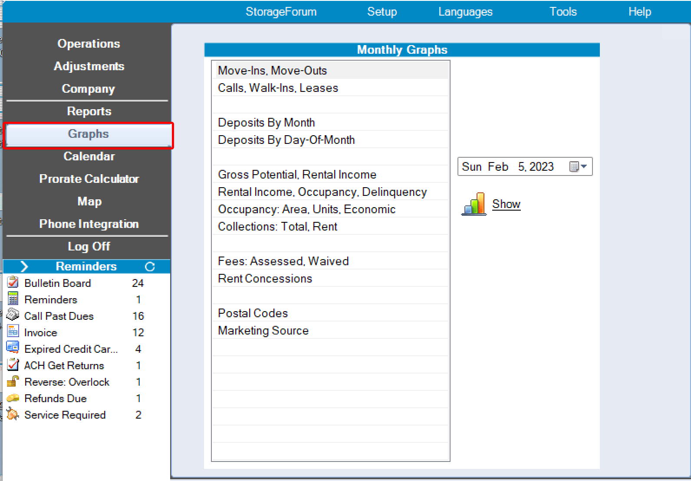Click the ACH Get Returns icon
The image size is (691, 481).
click(13, 364)
